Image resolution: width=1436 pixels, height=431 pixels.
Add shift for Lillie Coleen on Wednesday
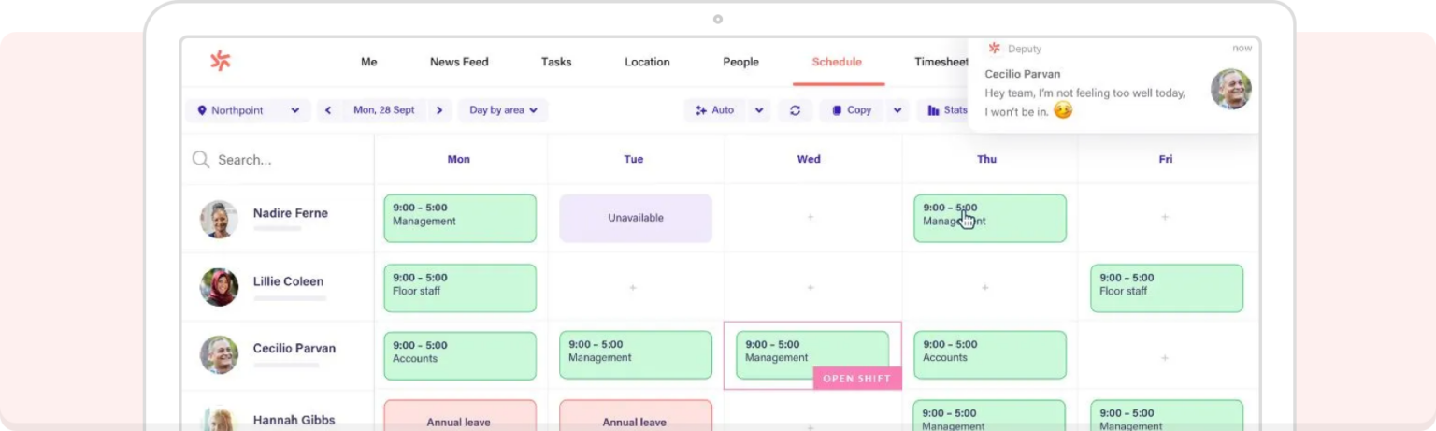(811, 287)
